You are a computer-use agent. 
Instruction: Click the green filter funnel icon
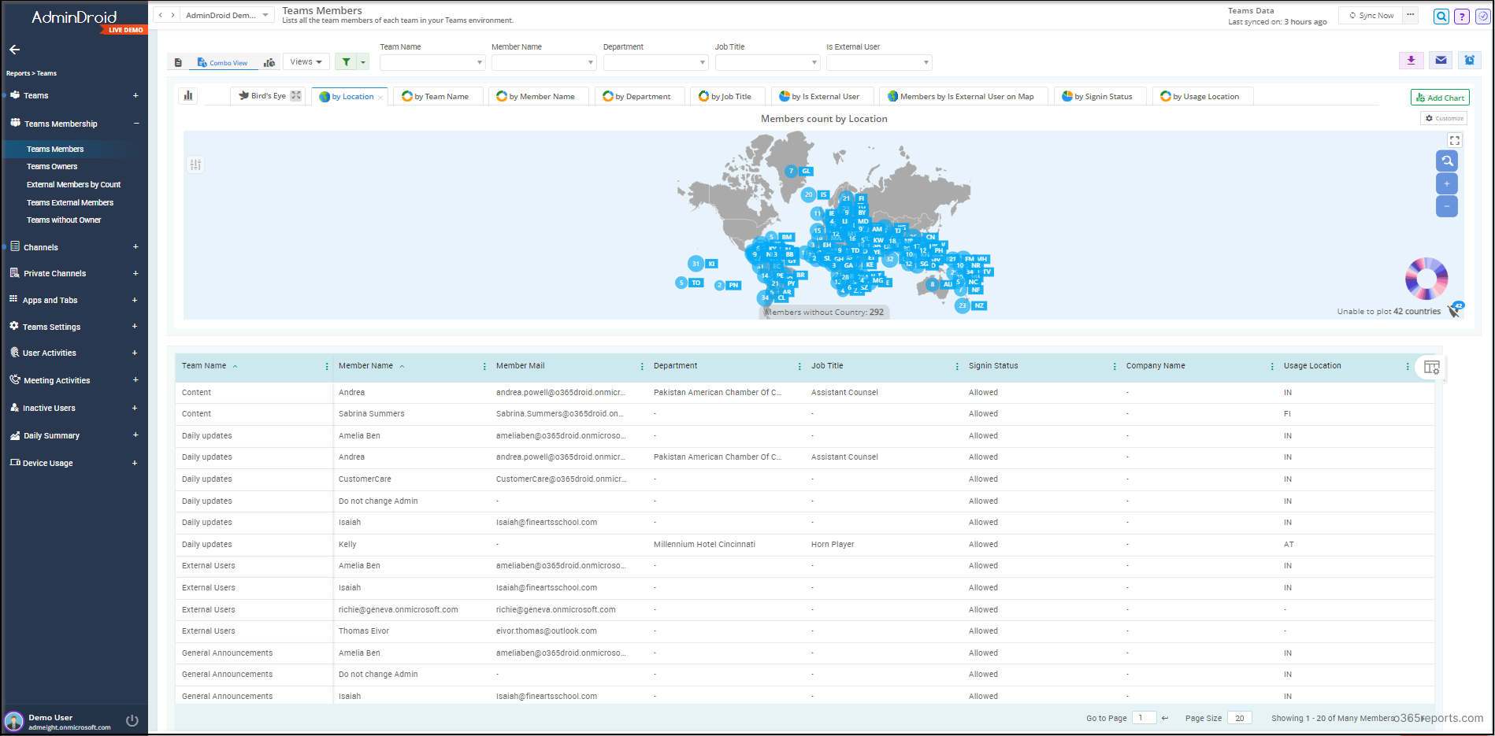click(346, 62)
